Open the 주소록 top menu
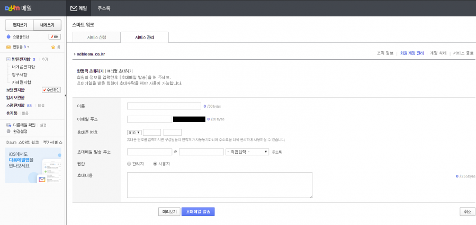The width and height of the screenshot is (476, 225). point(104,8)
